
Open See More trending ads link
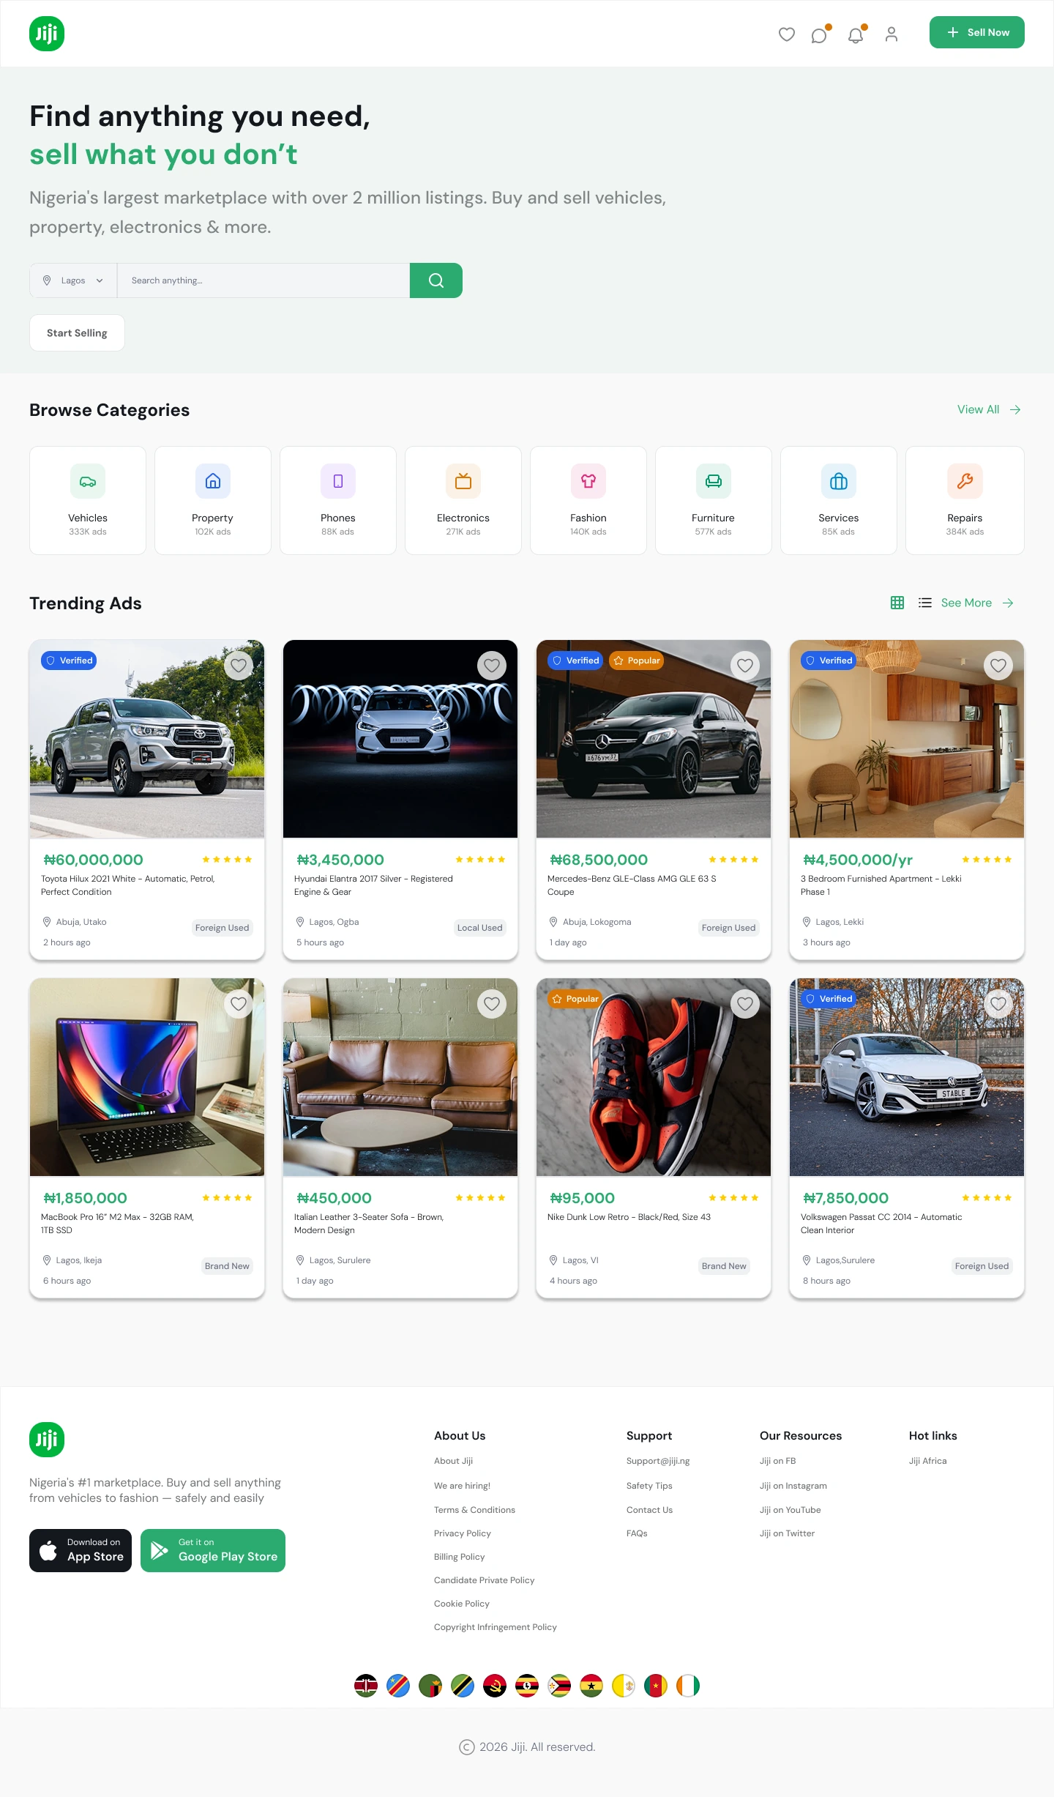tap(977, 603)
